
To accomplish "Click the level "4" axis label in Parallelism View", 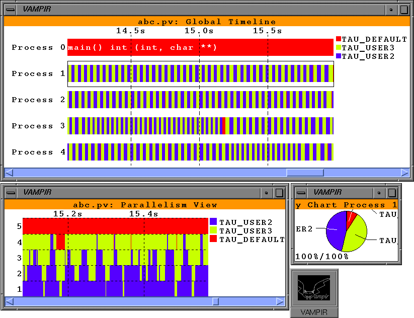I will coord(19,242).
